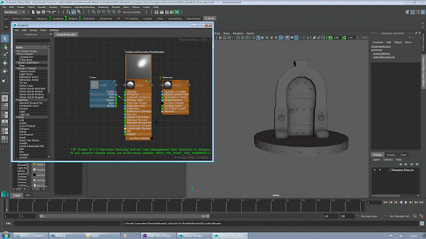Toggle the RGBA output socket on Color node
426x239 pixels.
(116, 92)
